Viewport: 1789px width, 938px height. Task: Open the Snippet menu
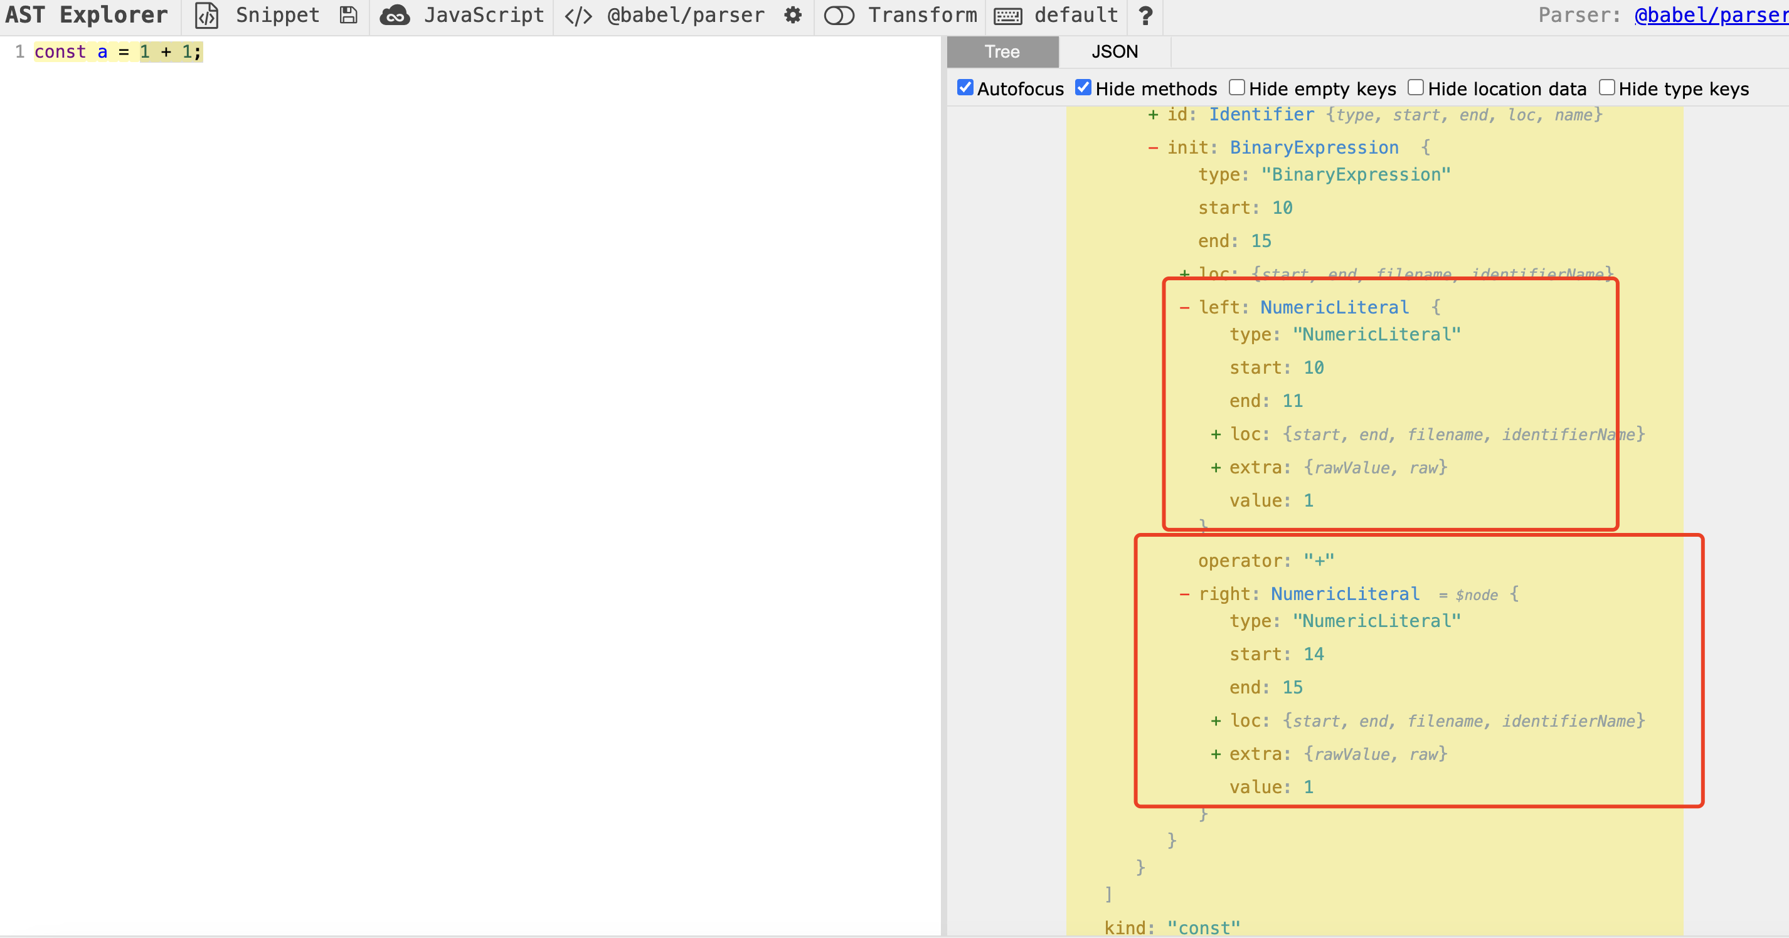click(x=278, y=15)
